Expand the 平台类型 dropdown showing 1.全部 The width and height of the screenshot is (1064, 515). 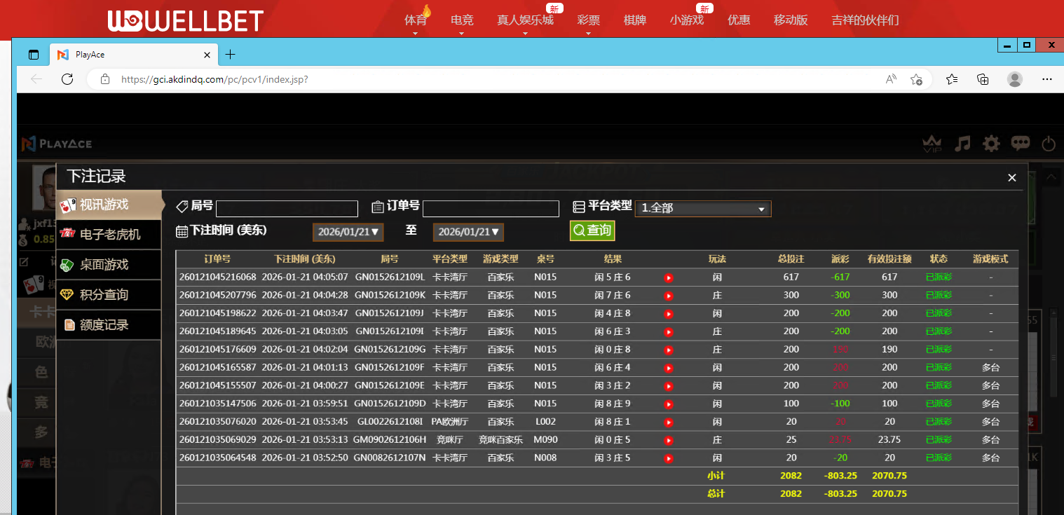(702, 209)
